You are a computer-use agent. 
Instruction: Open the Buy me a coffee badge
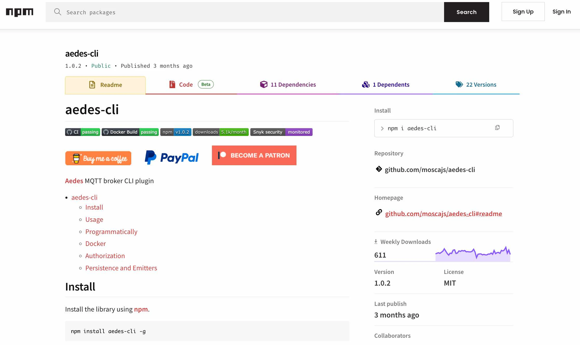coord(98,158)
